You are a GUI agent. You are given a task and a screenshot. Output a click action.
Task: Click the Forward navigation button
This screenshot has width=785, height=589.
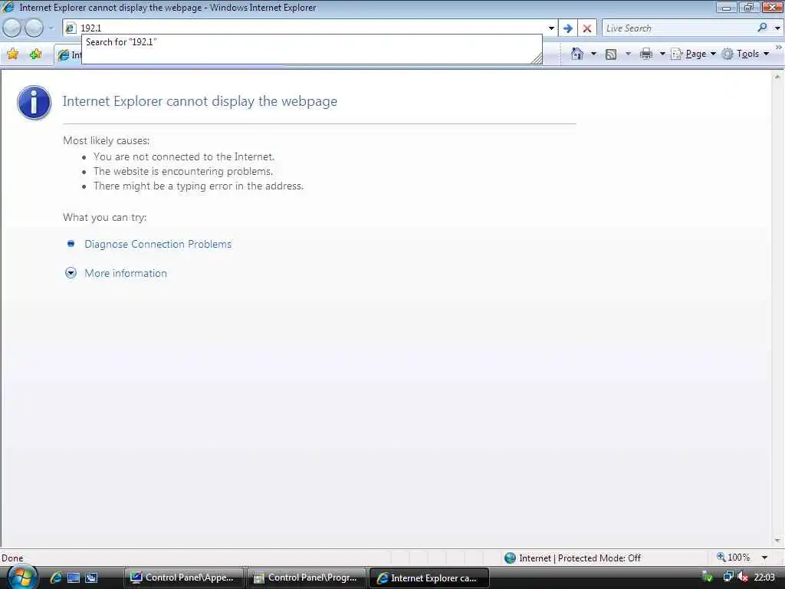tap(34, 28)
